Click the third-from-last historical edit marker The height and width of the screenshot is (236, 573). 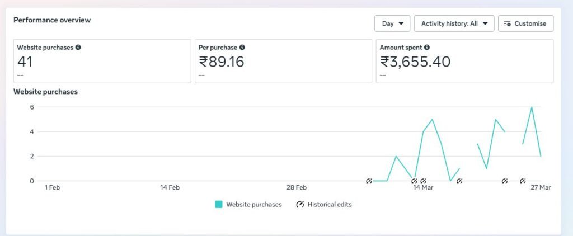(459, 181)
